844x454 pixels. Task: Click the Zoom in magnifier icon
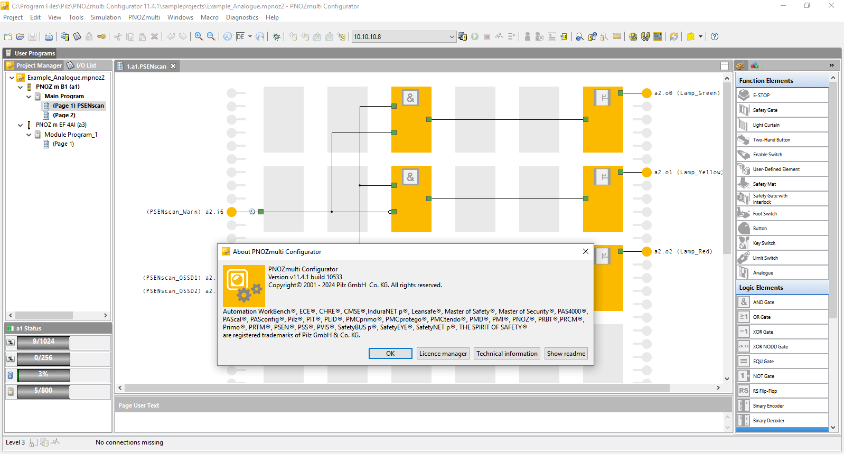199,36
